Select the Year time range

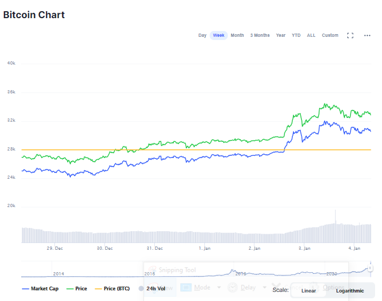tap(281, 35)
